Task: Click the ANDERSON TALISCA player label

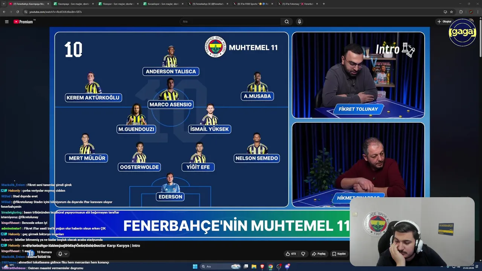Action: (171, 72)
